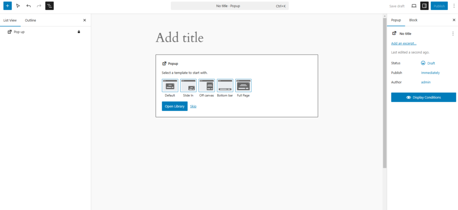Choose the Off canvas popup template
458x210 pixels.
[207, 86]
